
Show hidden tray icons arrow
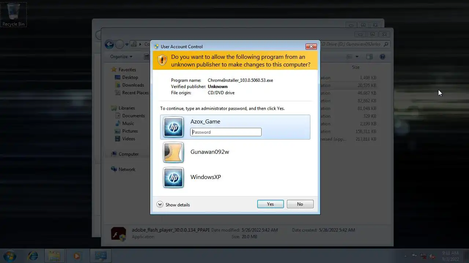405,256
